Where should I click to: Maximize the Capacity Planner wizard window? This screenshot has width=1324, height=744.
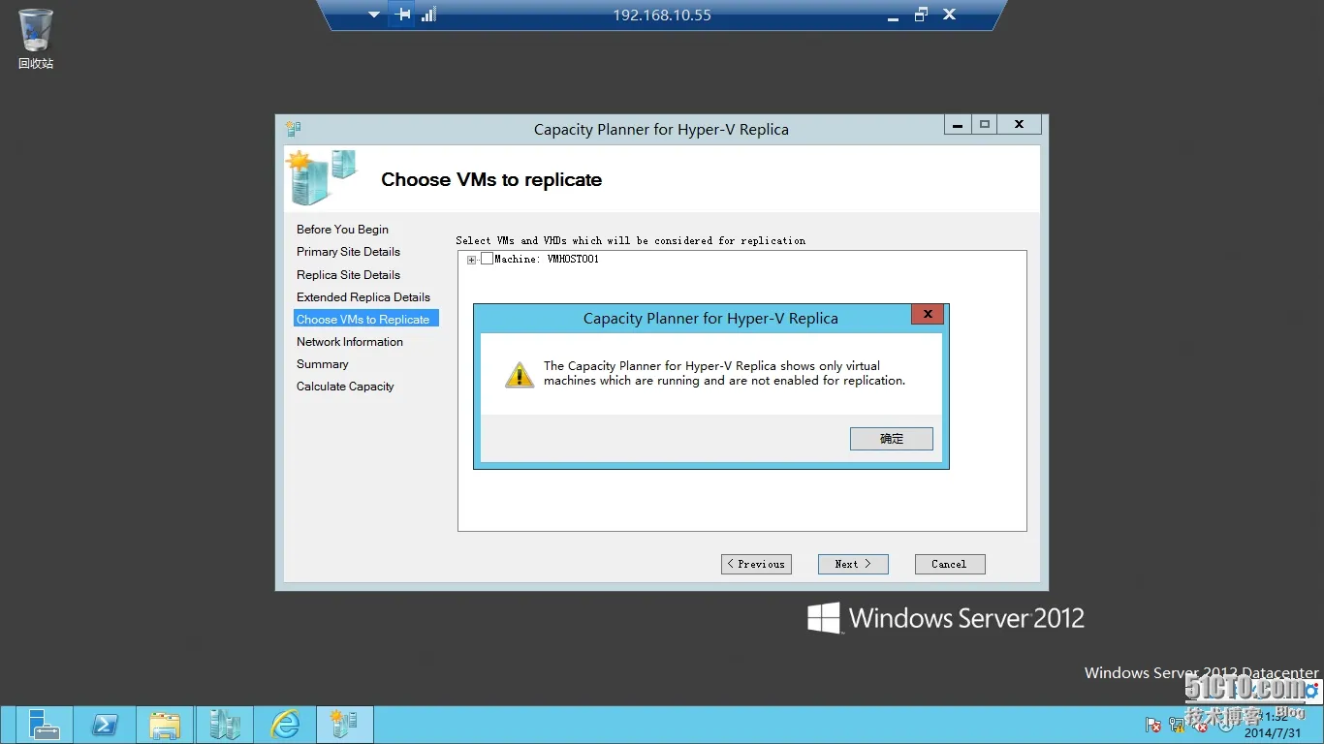985,125
